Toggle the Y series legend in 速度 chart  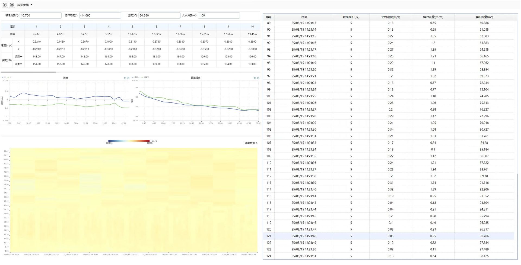(x=9, y=77)
